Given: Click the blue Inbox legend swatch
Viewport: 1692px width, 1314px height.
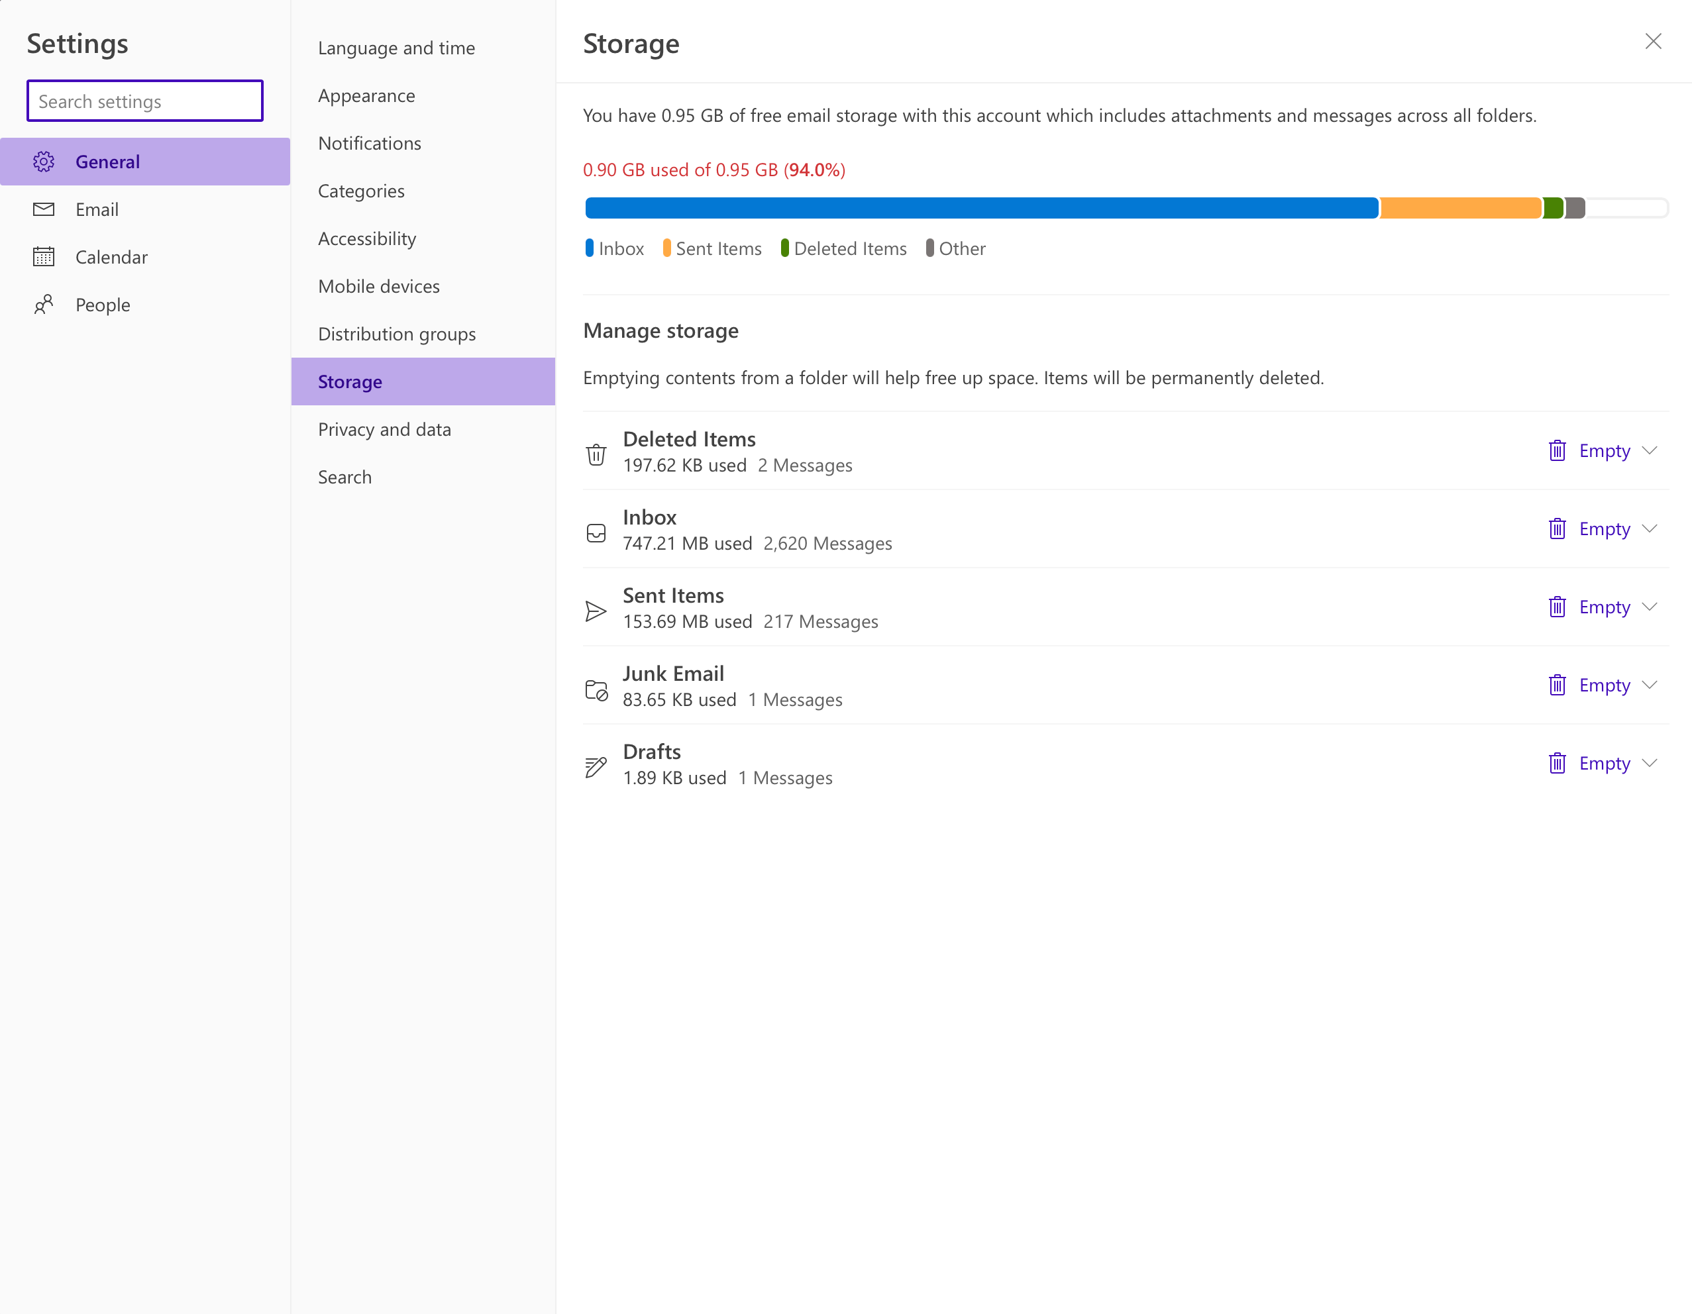Looking at the screenshot, I should pyautogui.click(x=590, y=248).
